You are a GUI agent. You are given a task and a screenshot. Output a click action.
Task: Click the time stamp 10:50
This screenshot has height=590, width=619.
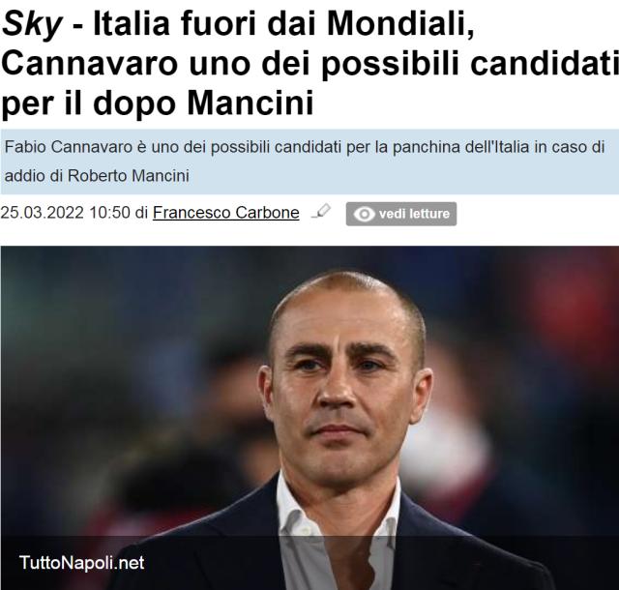click(x=109, y=213)
